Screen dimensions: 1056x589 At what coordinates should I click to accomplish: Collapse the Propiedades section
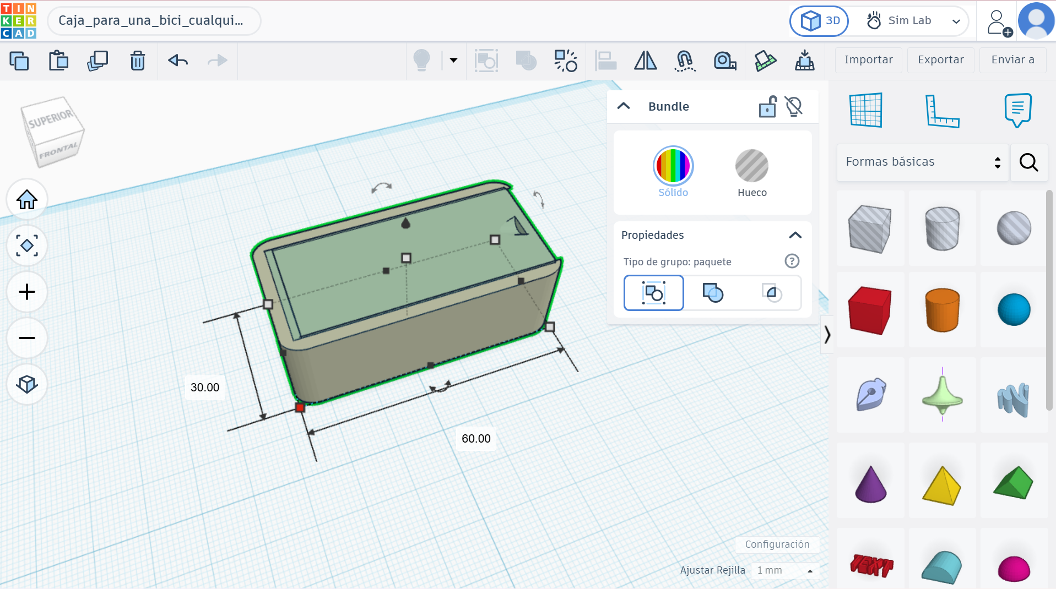tap(795, 235)
